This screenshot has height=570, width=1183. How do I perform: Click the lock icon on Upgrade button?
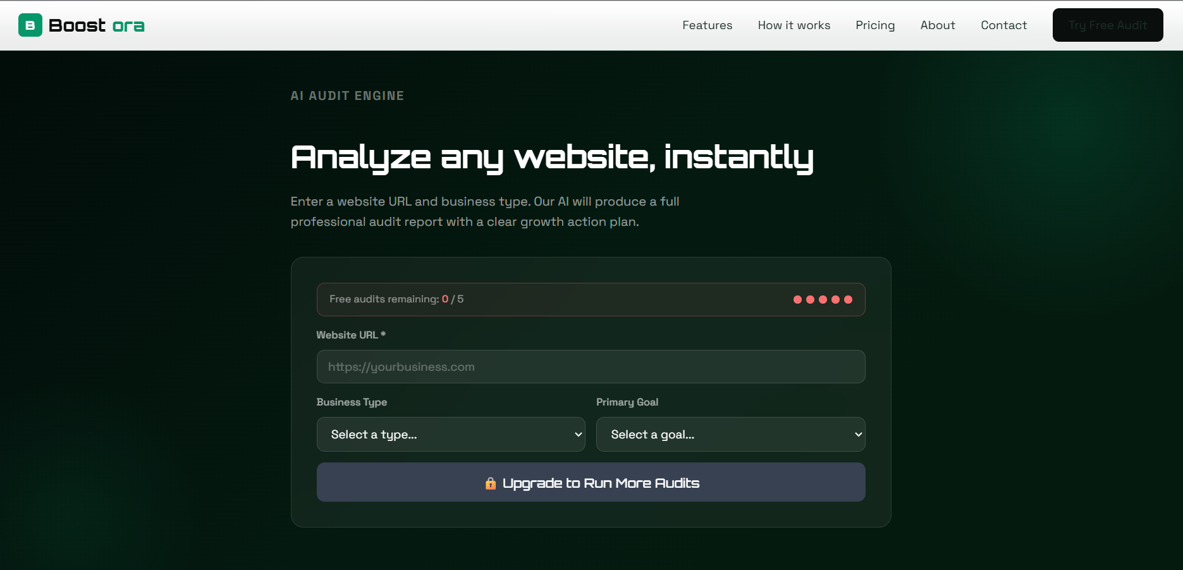pyautogui.click(x=490, y=483)
